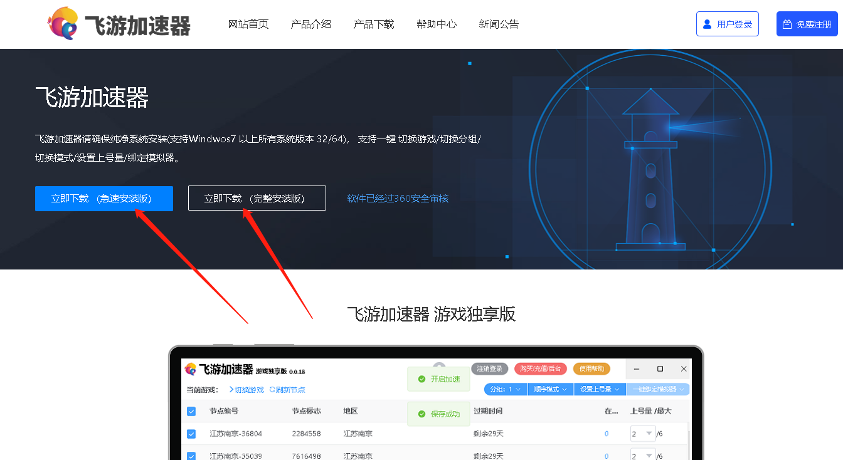
Task: Open the 网站首页 navigation item
Action: pyautogui.click(x=248, y=24)
